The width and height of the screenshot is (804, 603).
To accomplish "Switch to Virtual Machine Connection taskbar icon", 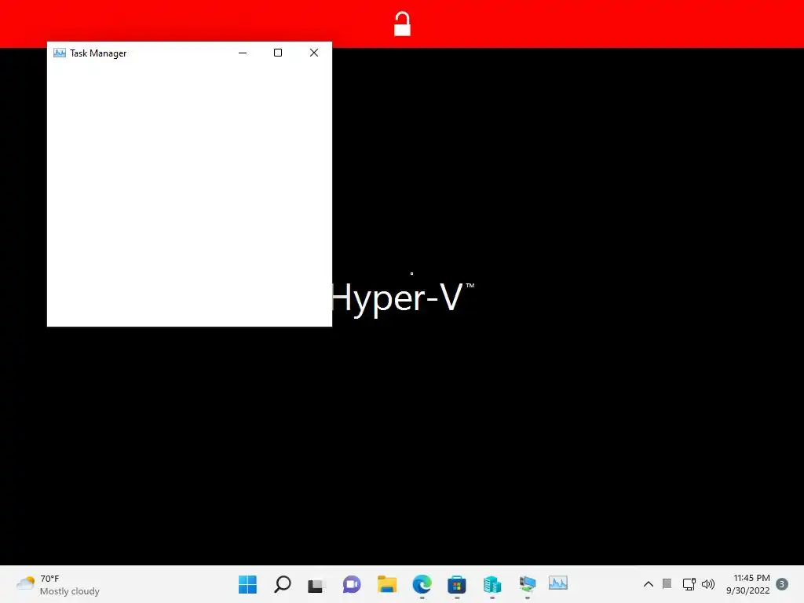I will [x=527, y=584].
